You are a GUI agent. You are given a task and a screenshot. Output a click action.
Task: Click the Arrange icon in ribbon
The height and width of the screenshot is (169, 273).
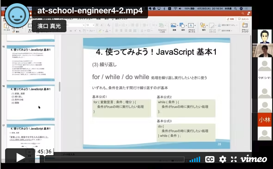pos(203,27)
